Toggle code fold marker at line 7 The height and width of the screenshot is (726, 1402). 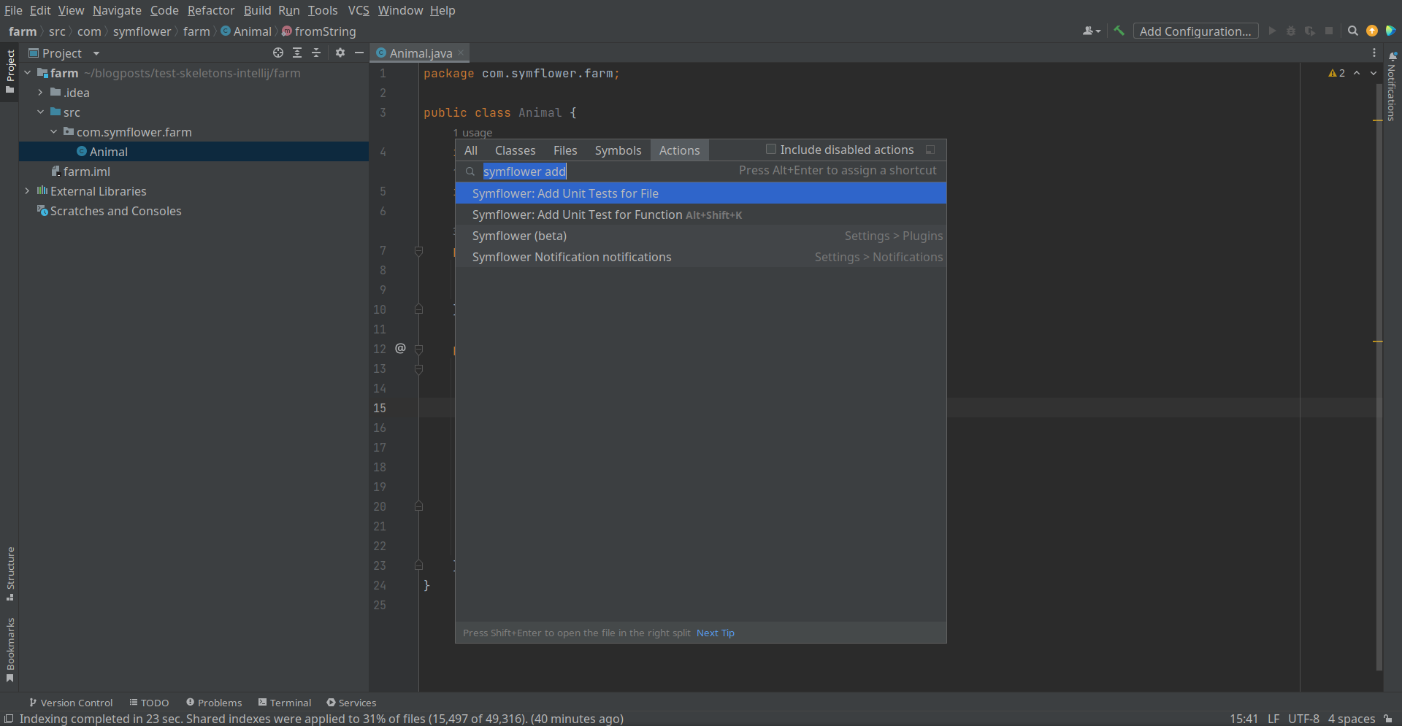click(x=418, y=250)
